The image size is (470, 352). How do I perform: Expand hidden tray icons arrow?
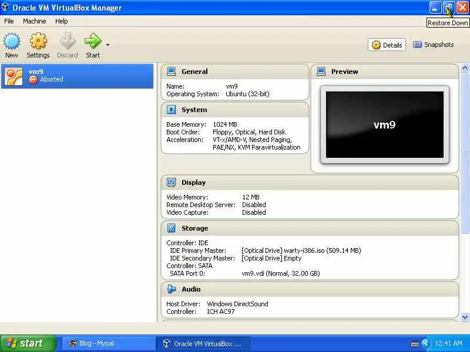pos(425,343)
